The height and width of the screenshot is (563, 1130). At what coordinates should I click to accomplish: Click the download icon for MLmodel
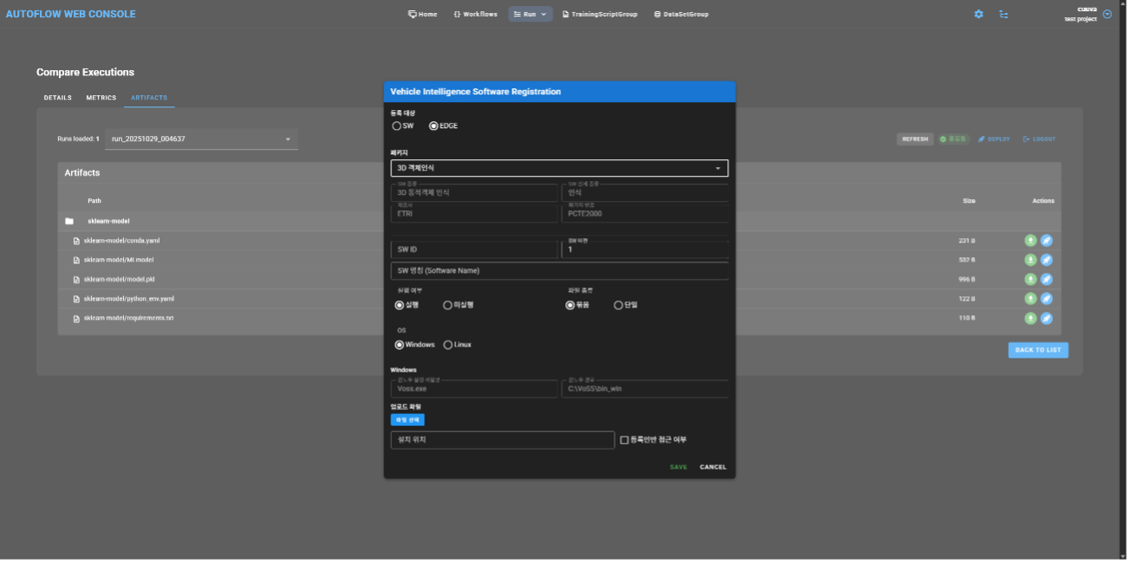[x=1030, y=260]
